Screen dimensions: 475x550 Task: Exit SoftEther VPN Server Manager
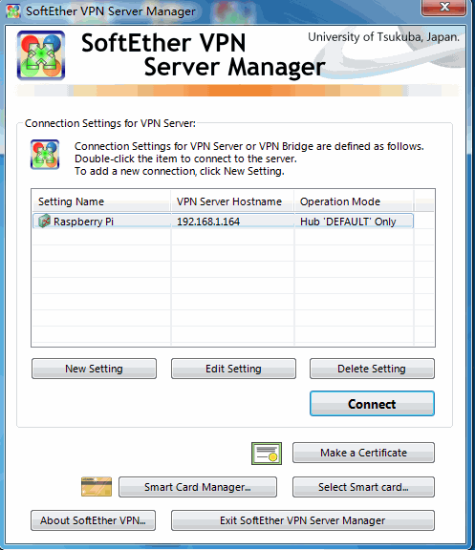(x=303, y=520)
